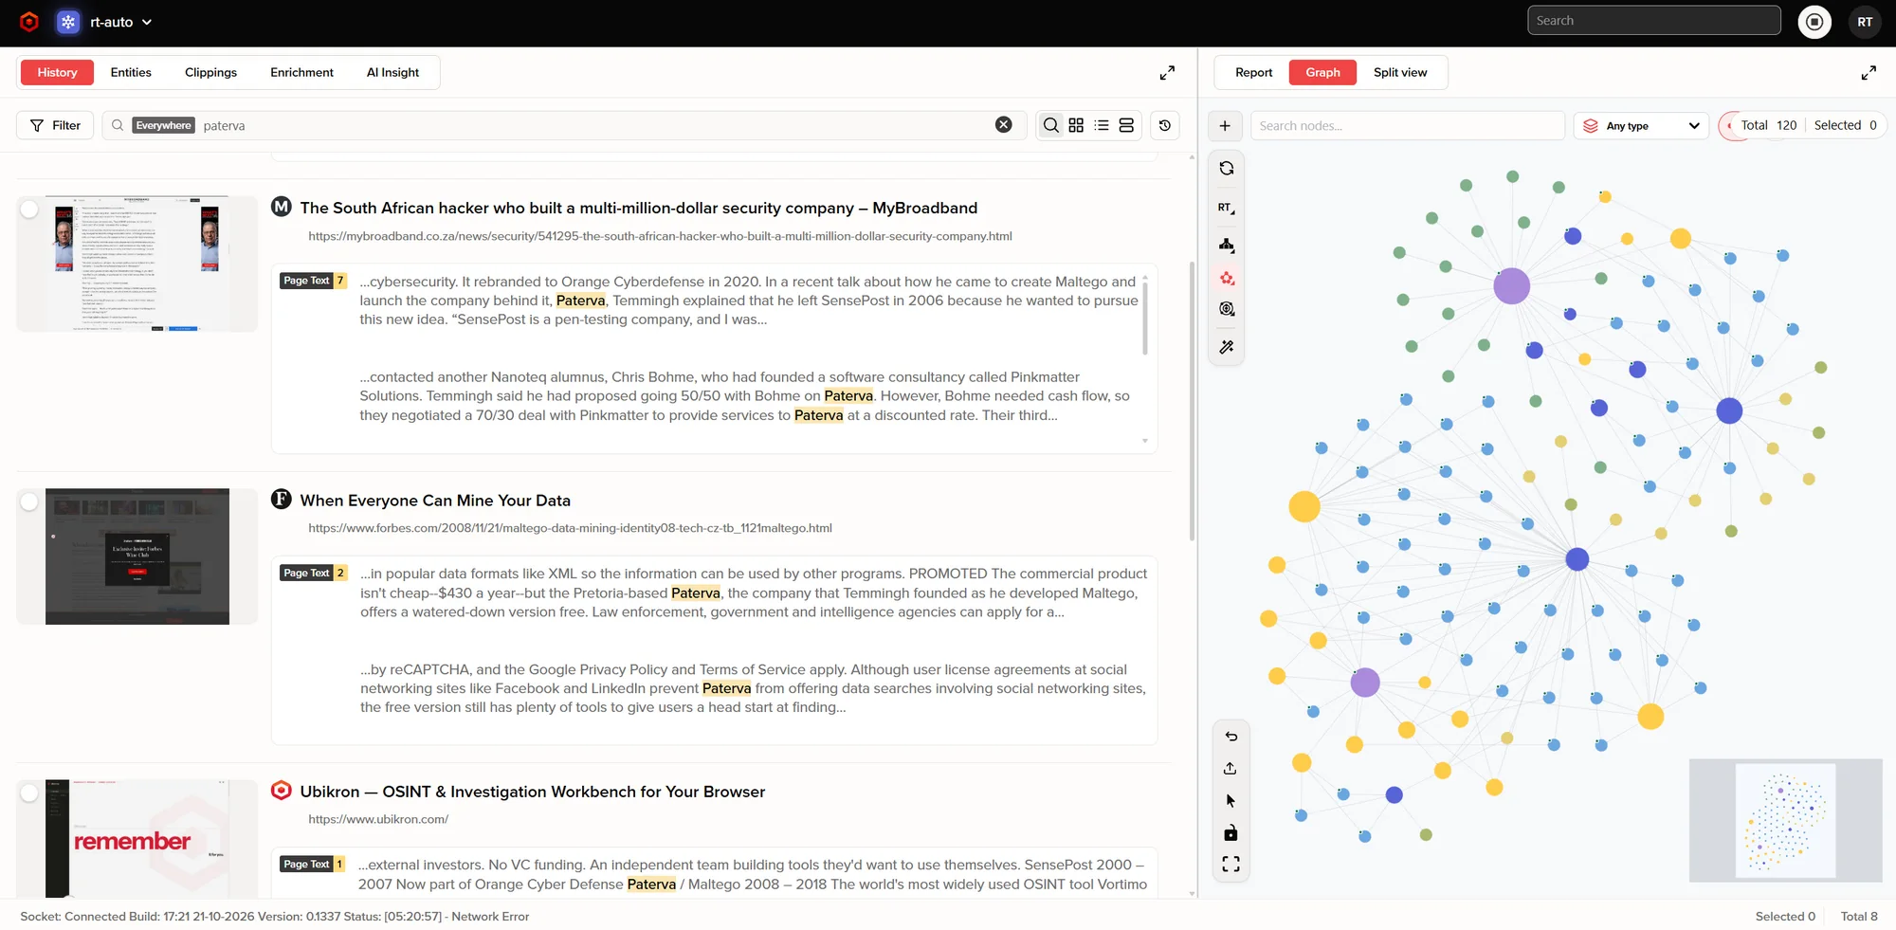Viewport: 1896px width, 930px height.
Task: Open the RT label options in graph toolbar
Action: 1227,208
